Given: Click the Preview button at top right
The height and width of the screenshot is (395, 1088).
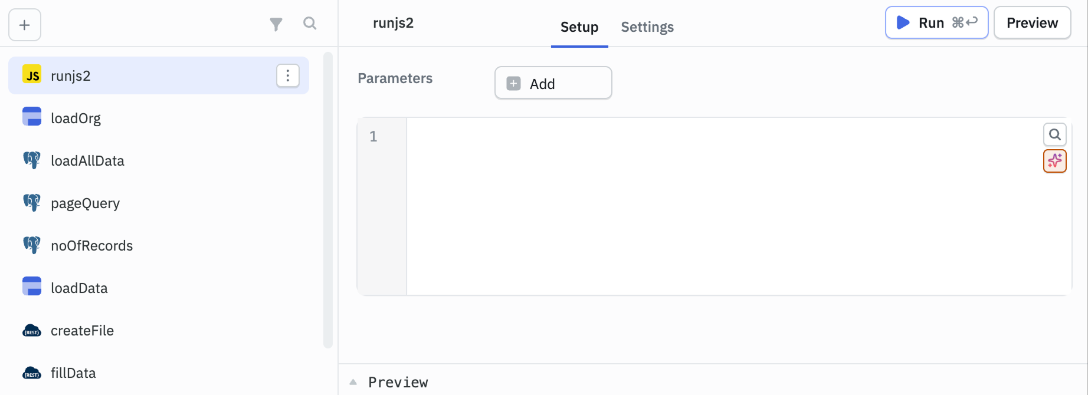Looking at the screenshot, I should pyautogui.click(x=1032, y=23).
